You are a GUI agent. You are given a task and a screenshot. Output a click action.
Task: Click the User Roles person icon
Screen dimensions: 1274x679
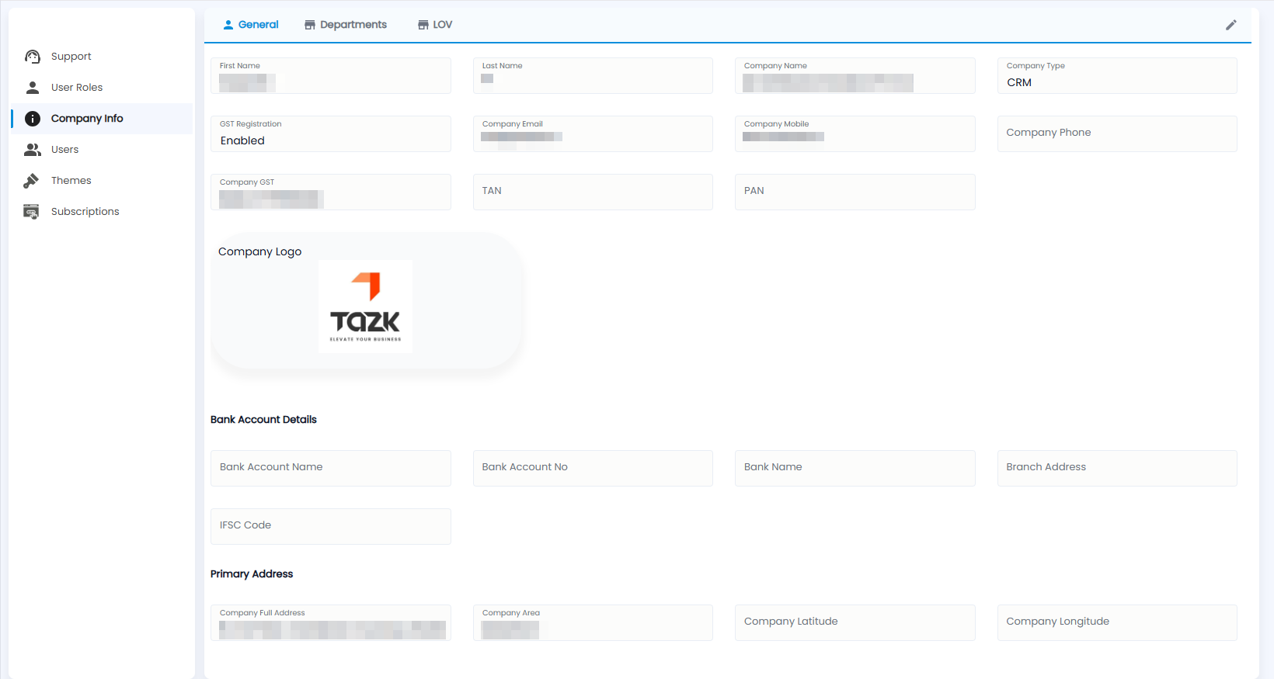pos(32,88)
